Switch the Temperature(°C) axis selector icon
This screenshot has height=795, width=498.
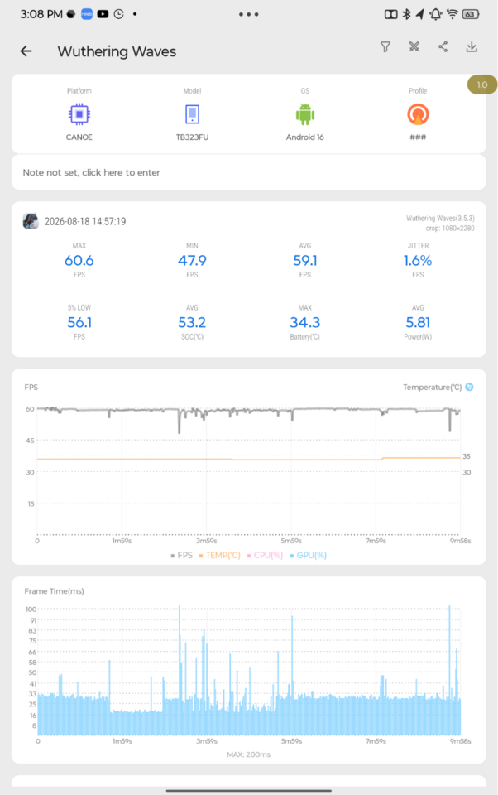(470, 387)
